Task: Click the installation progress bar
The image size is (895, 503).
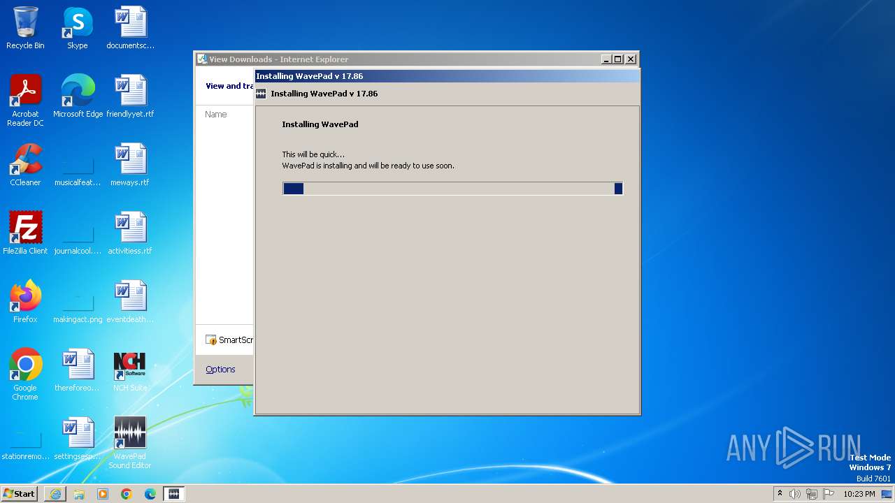Action: click(x=452, y=188)
